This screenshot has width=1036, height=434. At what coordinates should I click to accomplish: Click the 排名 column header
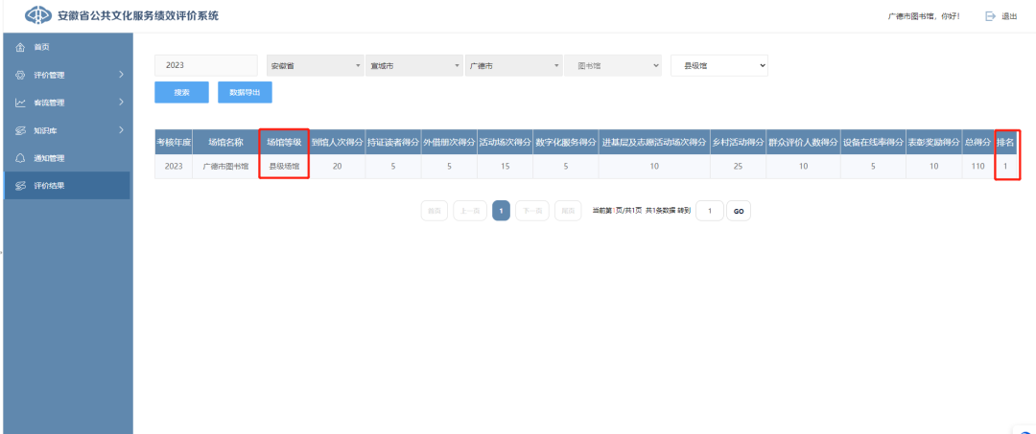(x=1005, y=142)
